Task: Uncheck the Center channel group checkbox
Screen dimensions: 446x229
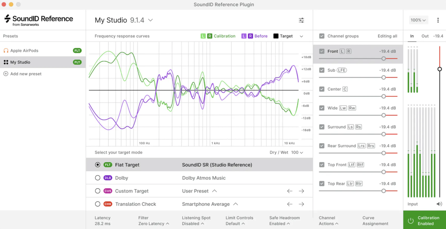Action: coord(322,89)
